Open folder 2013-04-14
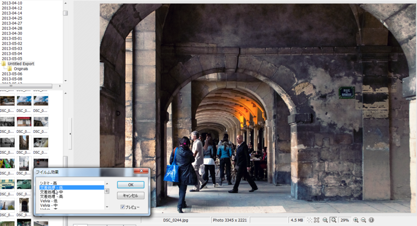 click(x=12, y=13)
